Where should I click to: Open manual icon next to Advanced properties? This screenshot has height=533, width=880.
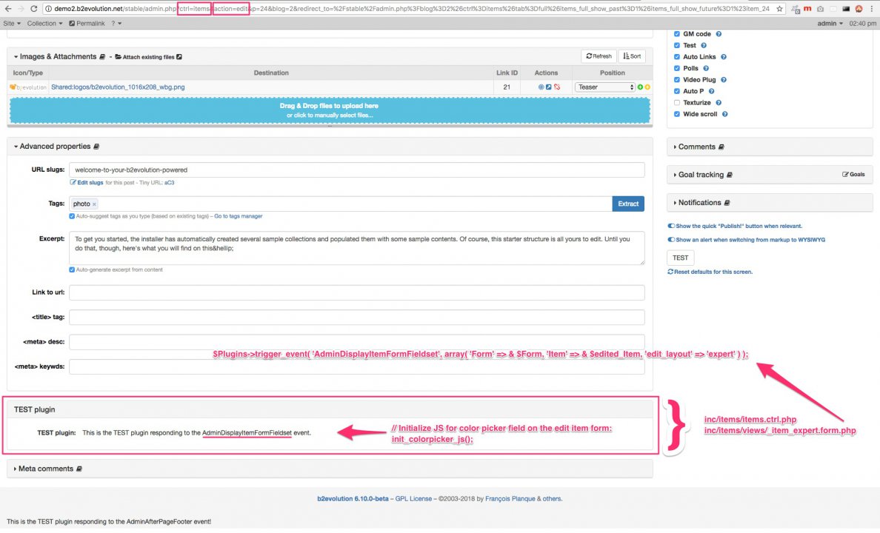(x=96, y=147)
